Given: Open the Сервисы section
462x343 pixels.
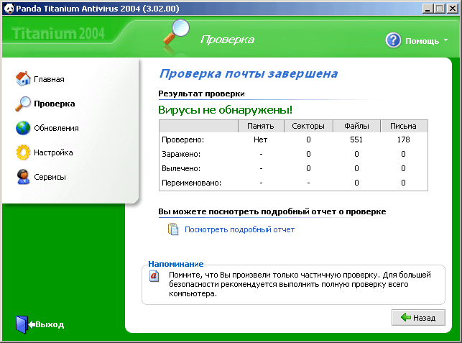Looking at the screenshot, I should pos(50,177).
